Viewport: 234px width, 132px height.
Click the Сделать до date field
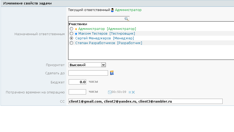point(88,73)
